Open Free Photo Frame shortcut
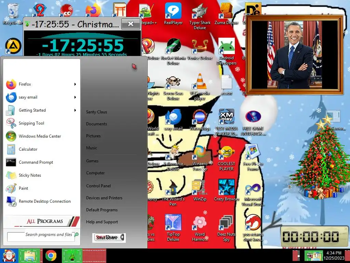Image resolution: width=350 pixels, height=263 pixels. point(253,158)
